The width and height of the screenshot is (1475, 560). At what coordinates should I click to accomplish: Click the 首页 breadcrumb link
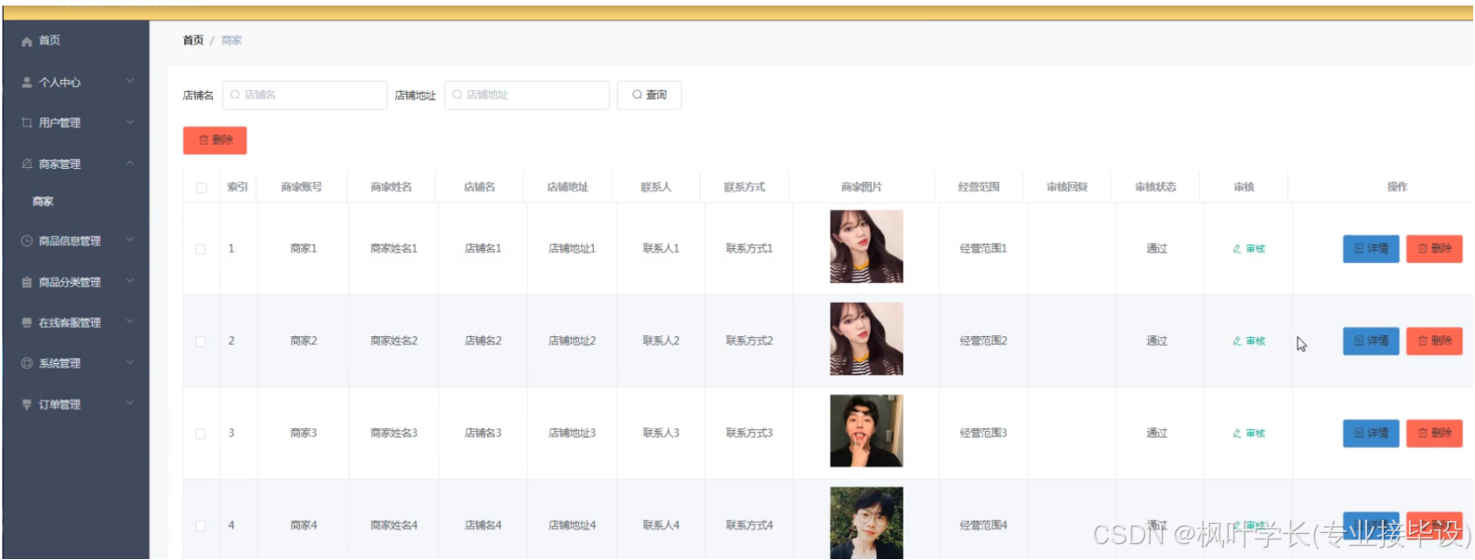[193, 41]
